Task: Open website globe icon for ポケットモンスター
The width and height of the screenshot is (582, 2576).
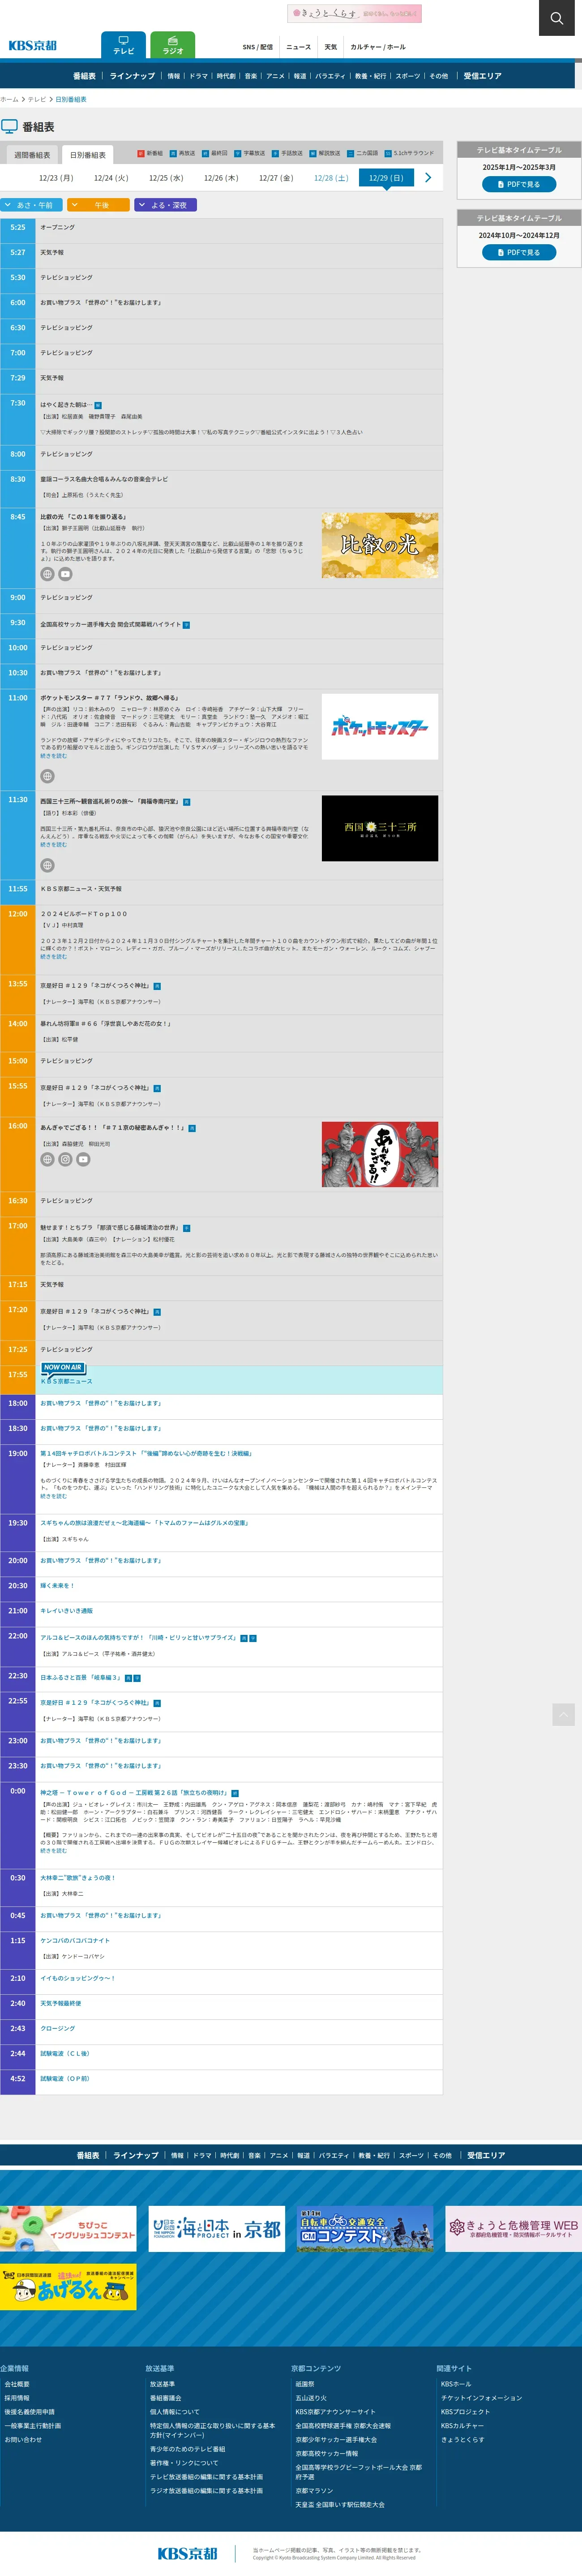Action: 47,776
